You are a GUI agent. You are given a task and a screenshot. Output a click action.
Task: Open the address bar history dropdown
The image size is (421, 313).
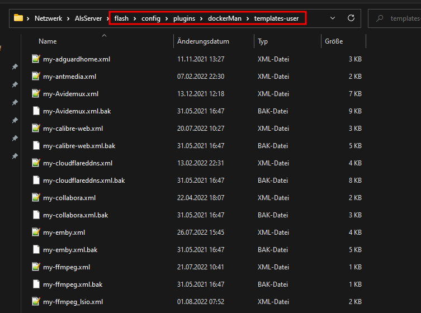click(333, 18)
